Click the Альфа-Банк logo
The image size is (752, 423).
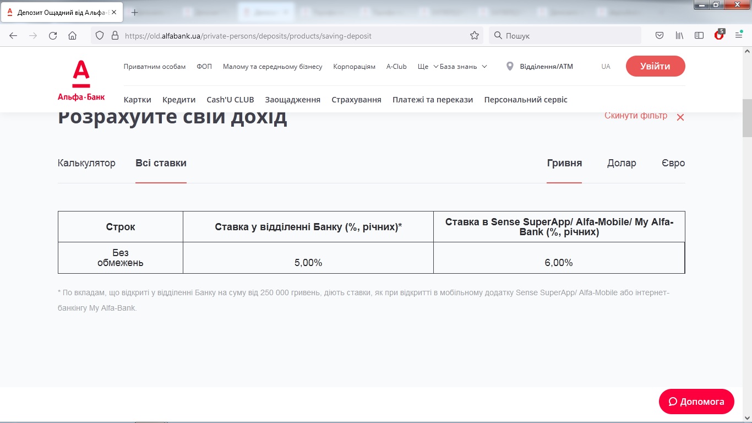coord(81,80)
